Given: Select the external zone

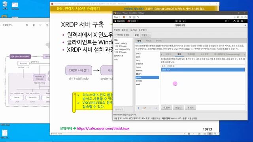Looking at the screenshot, I should pyautogui.click(x=147, y=64).
